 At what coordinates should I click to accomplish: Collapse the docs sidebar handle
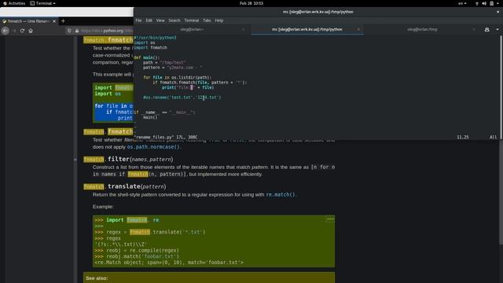[75, 160]
